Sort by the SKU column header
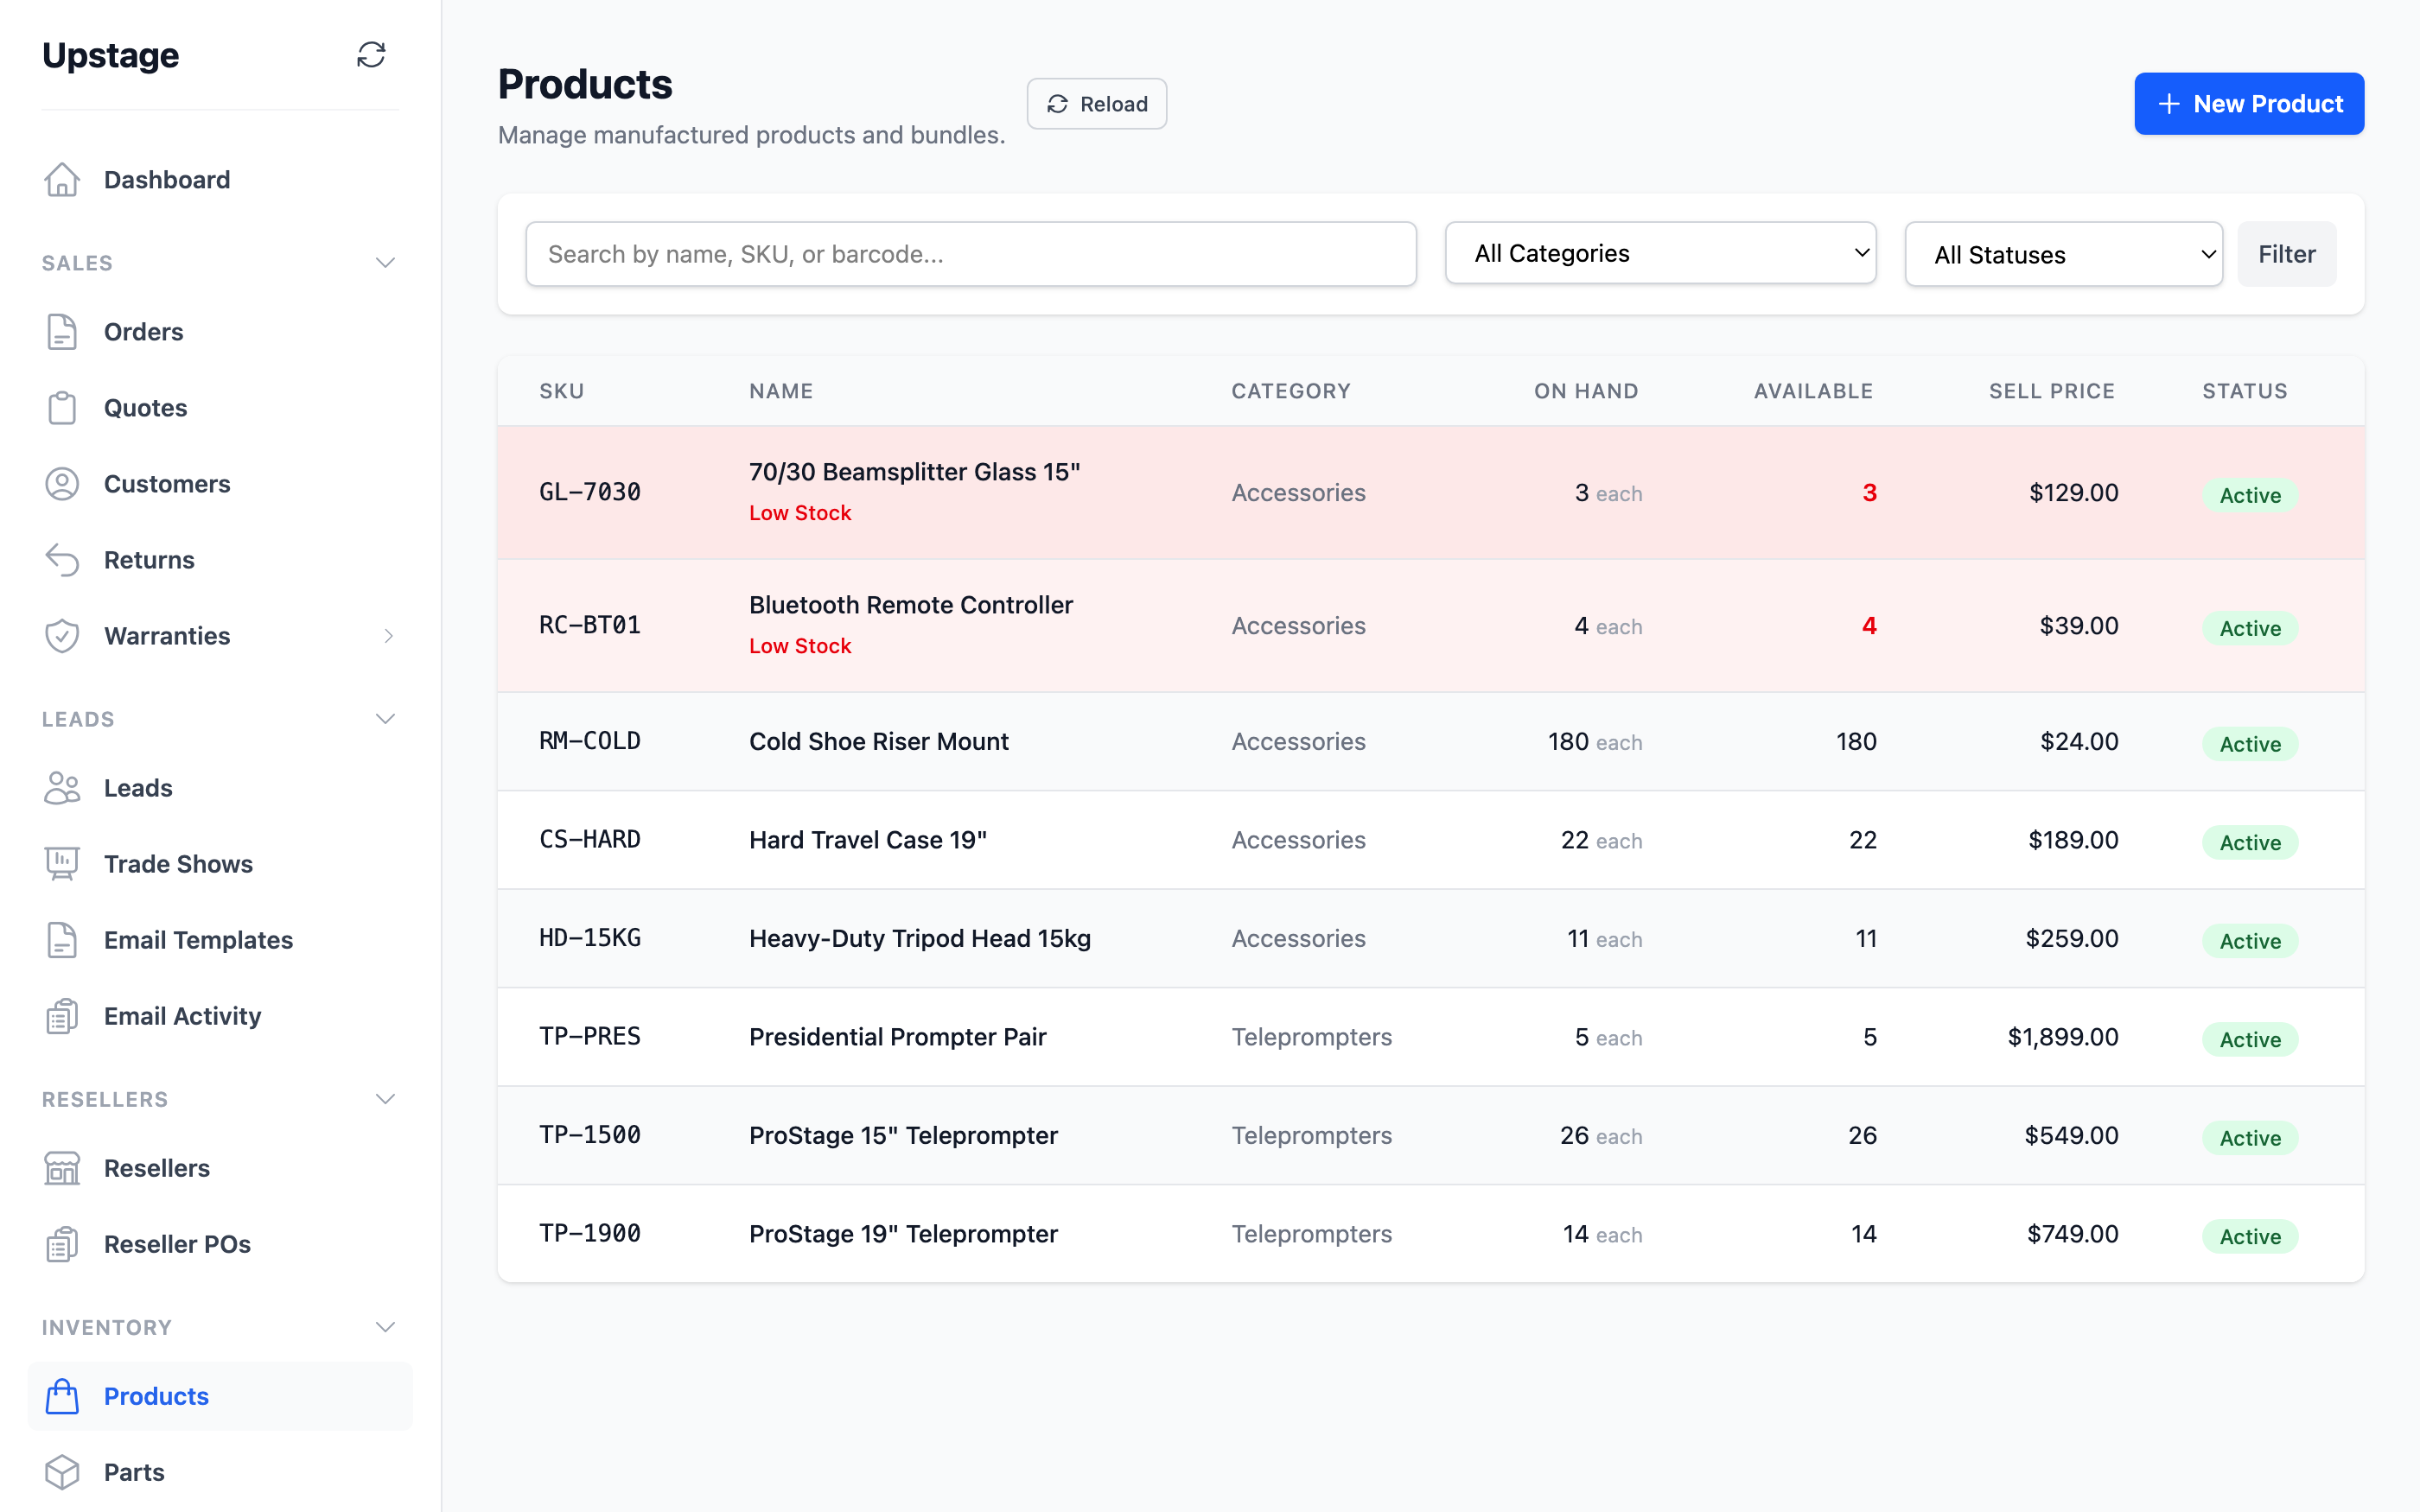 (561, 391)
